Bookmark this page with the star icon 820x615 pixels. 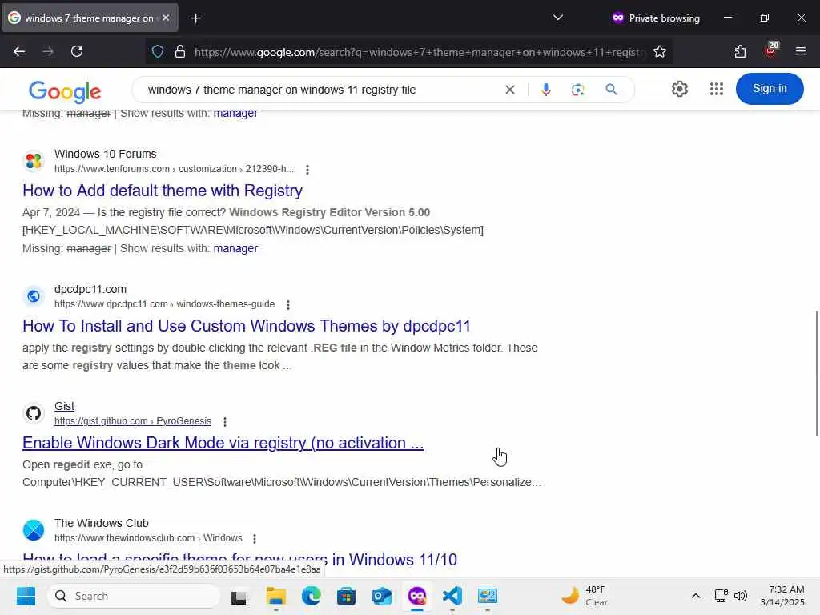[660, 52]
